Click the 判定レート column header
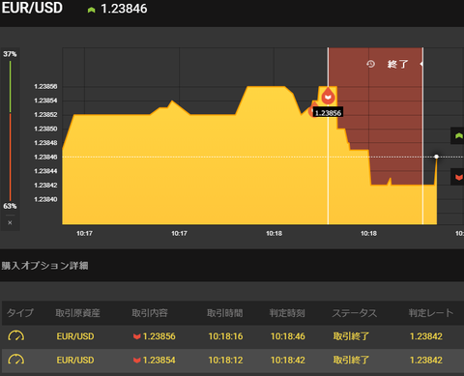The image size is (464, 376). [431, 313]
